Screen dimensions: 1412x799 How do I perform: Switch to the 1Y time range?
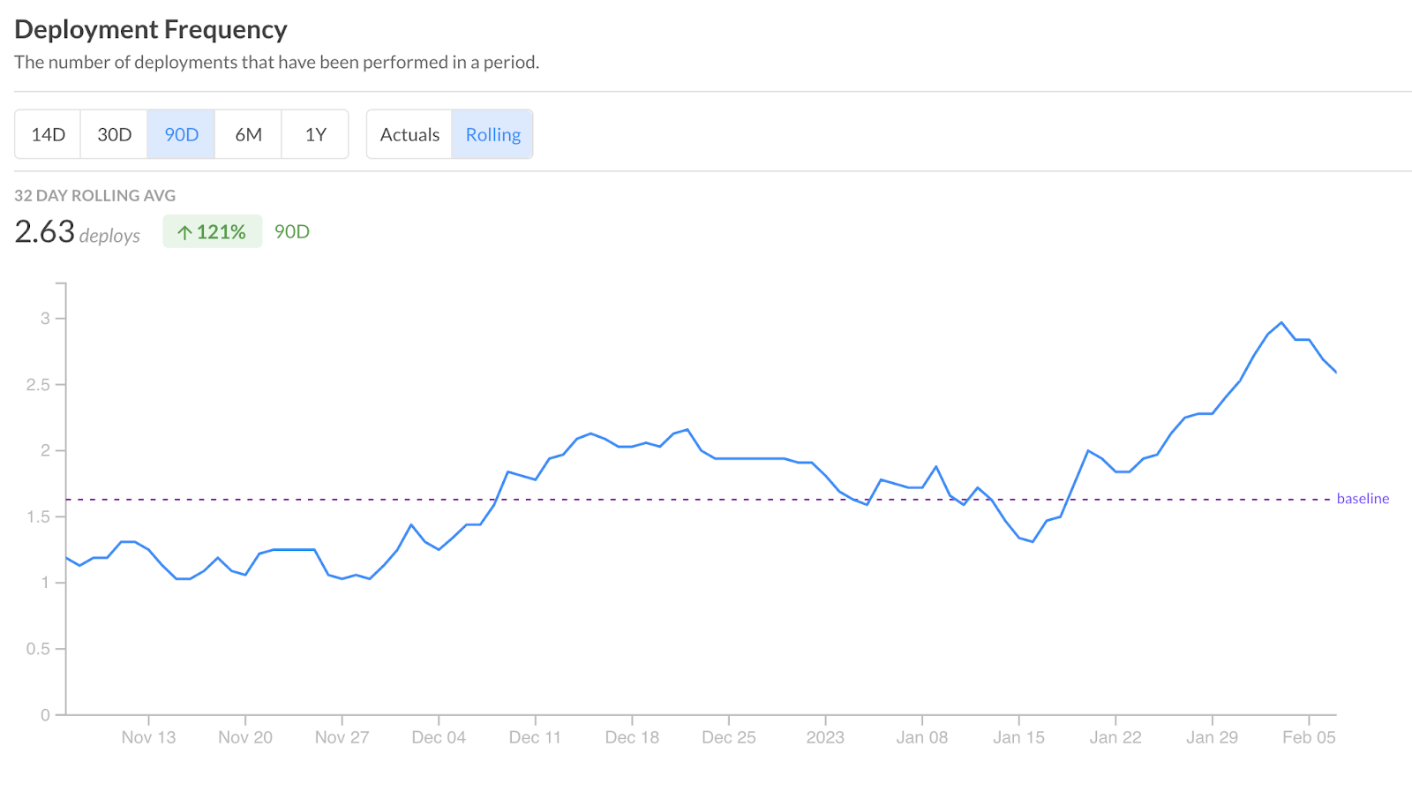[315, 134]
